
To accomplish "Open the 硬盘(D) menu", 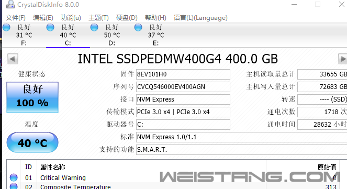I will pos(127,18).
